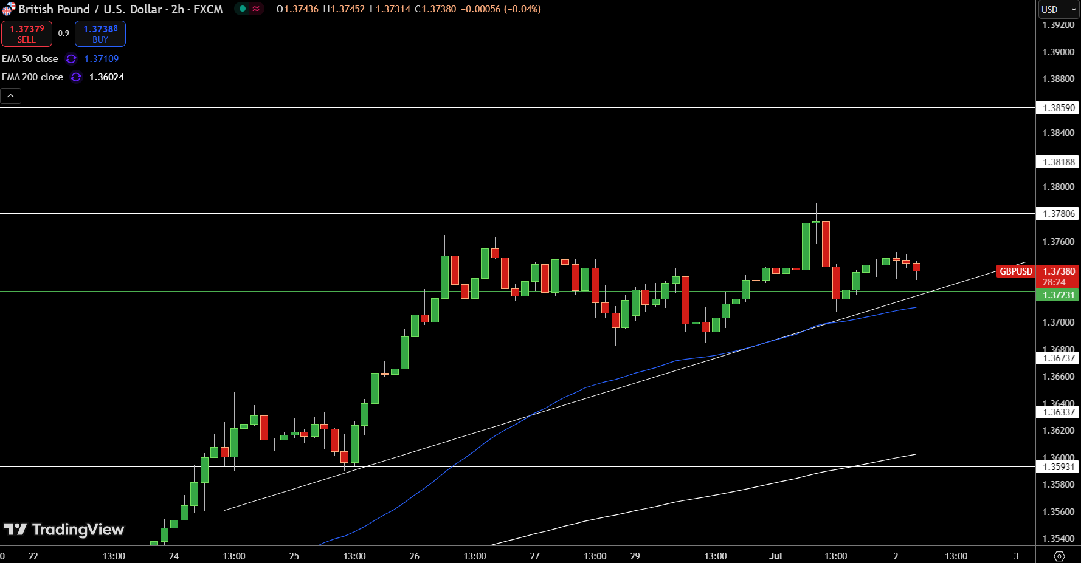Click the red GBPUSD symbol tag on the price axis
The image size is (1081, 563).
[x=1016, y=271]
